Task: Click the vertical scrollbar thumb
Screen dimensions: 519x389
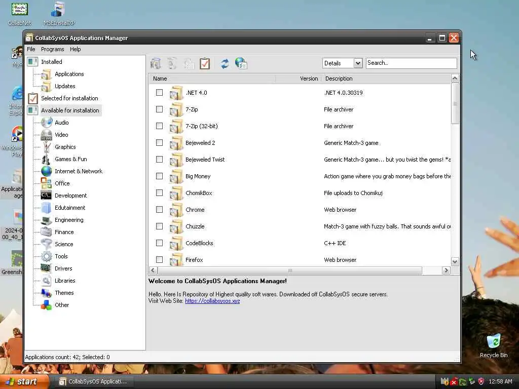Action: 455,103
